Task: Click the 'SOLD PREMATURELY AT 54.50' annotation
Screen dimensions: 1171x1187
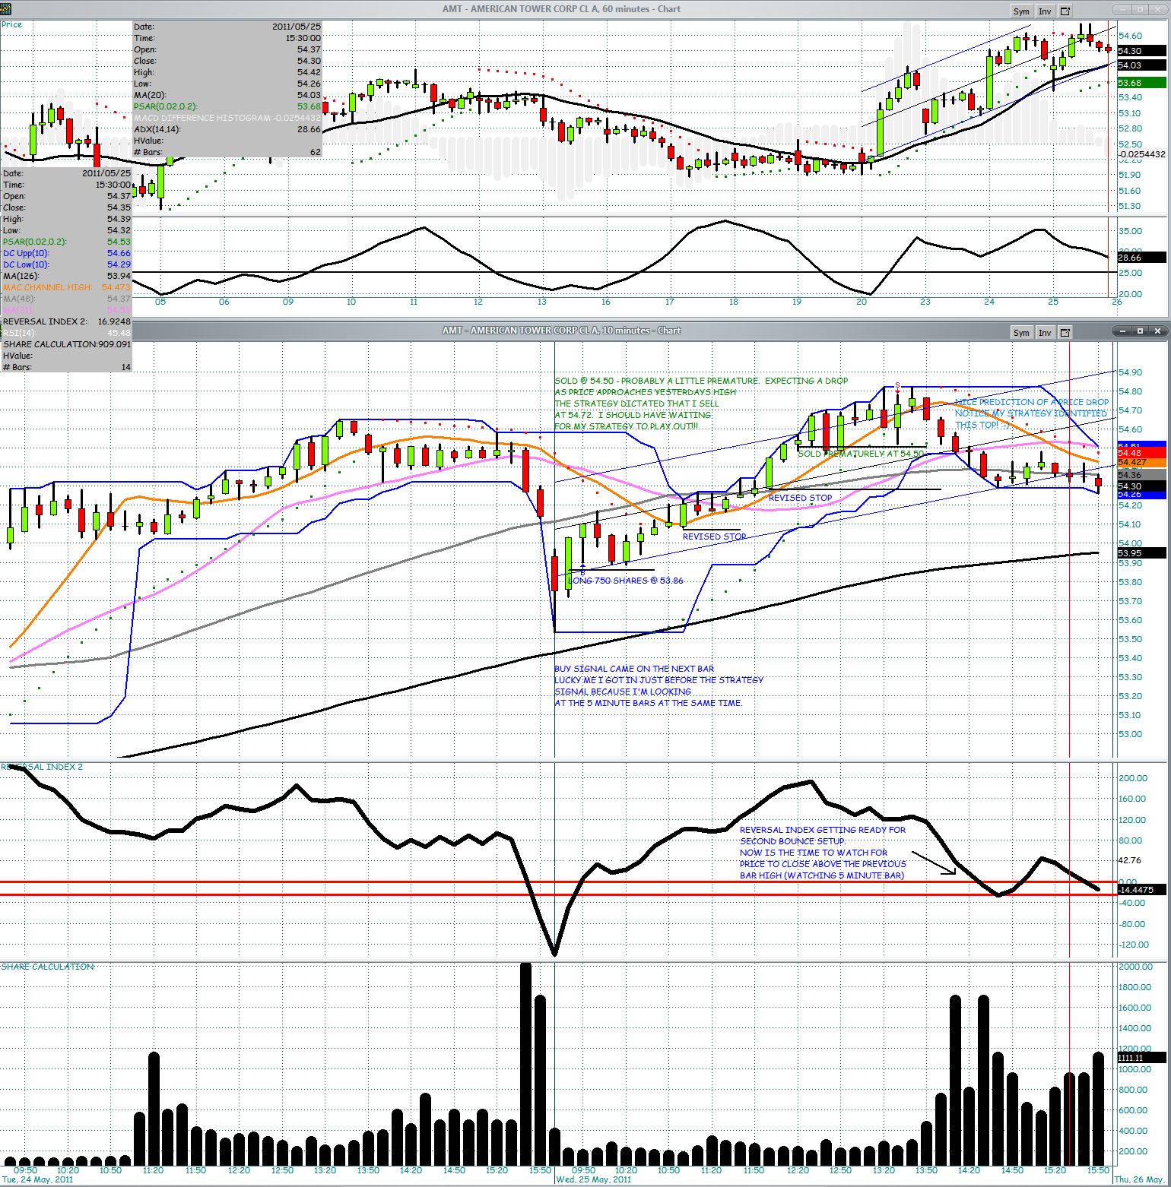Action: [x=861, y=454]
